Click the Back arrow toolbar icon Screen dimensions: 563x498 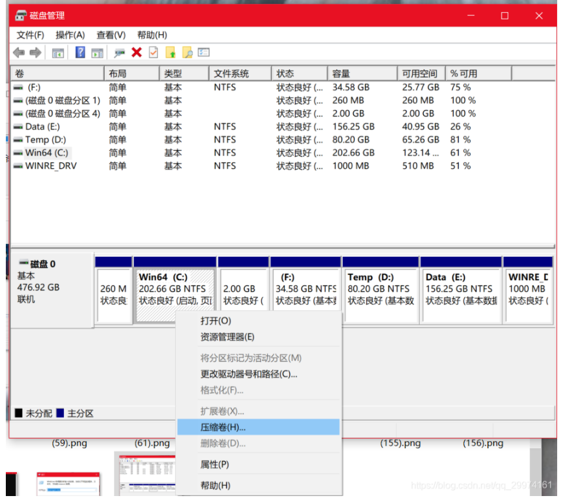coord(19,53)
